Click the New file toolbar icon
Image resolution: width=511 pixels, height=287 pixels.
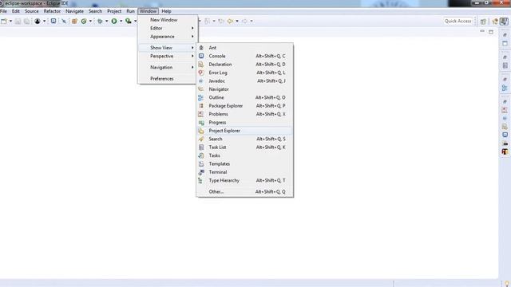tap(4, 22)
